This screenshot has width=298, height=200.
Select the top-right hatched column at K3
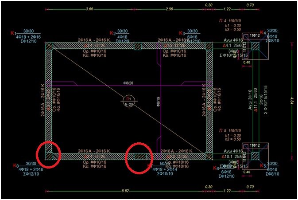pyautogui.click(x=208, y=46)
